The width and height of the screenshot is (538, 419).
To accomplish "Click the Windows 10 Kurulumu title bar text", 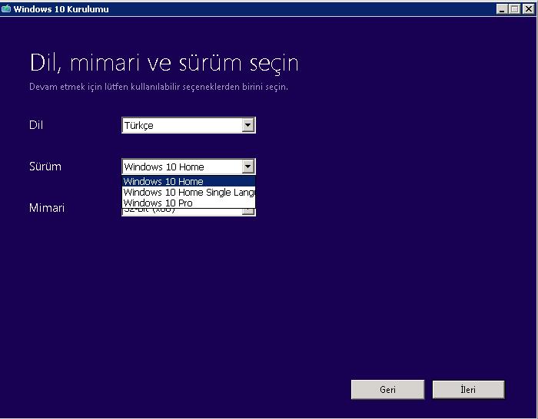I will (61, 9).
